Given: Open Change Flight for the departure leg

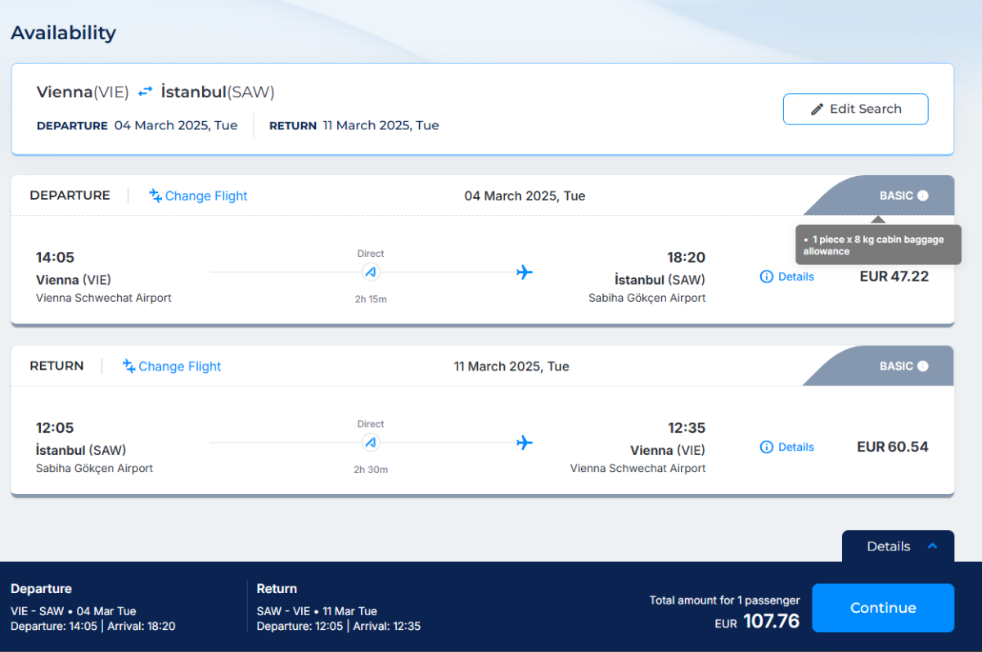Looking at the screenshot, I should (205, 196).
